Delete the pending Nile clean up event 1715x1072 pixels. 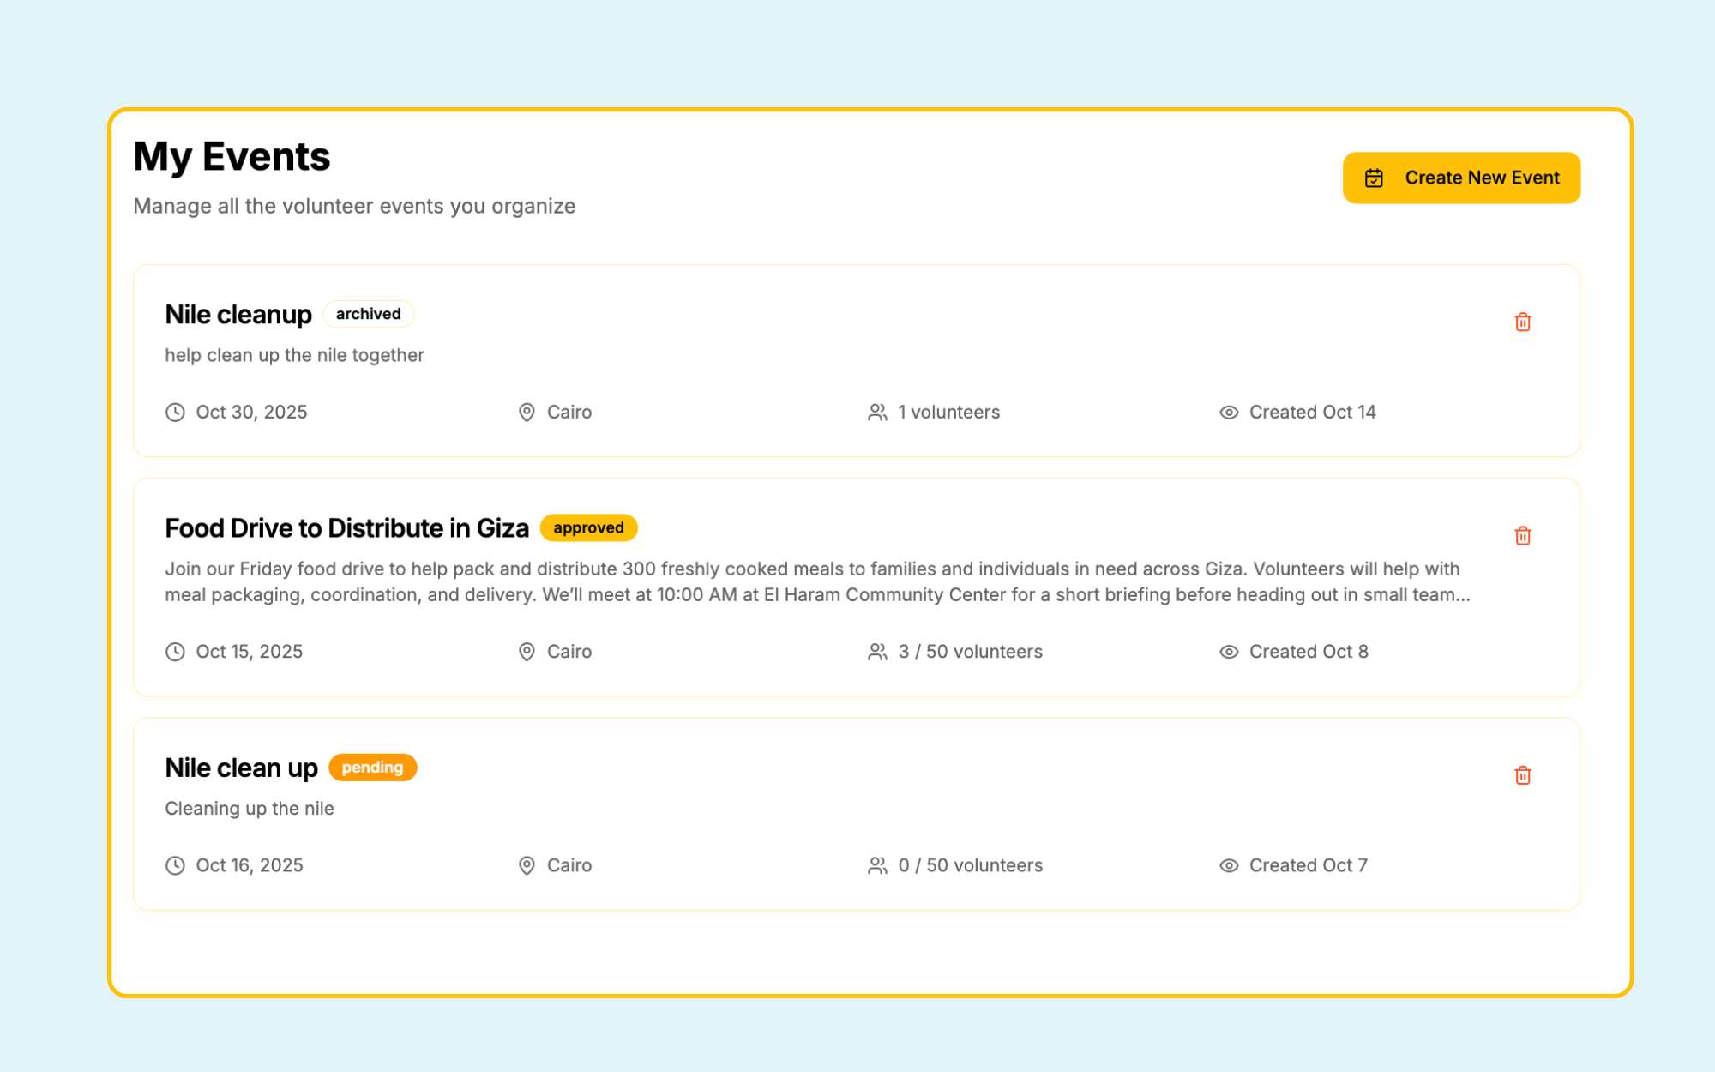point(1522,774)
